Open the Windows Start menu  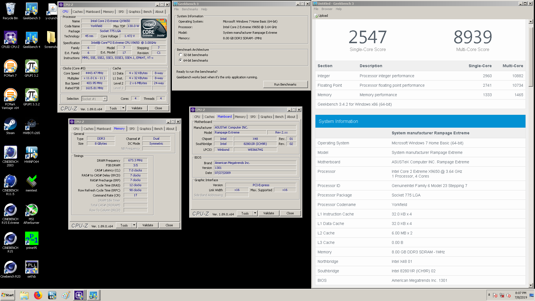pos(8,295)
